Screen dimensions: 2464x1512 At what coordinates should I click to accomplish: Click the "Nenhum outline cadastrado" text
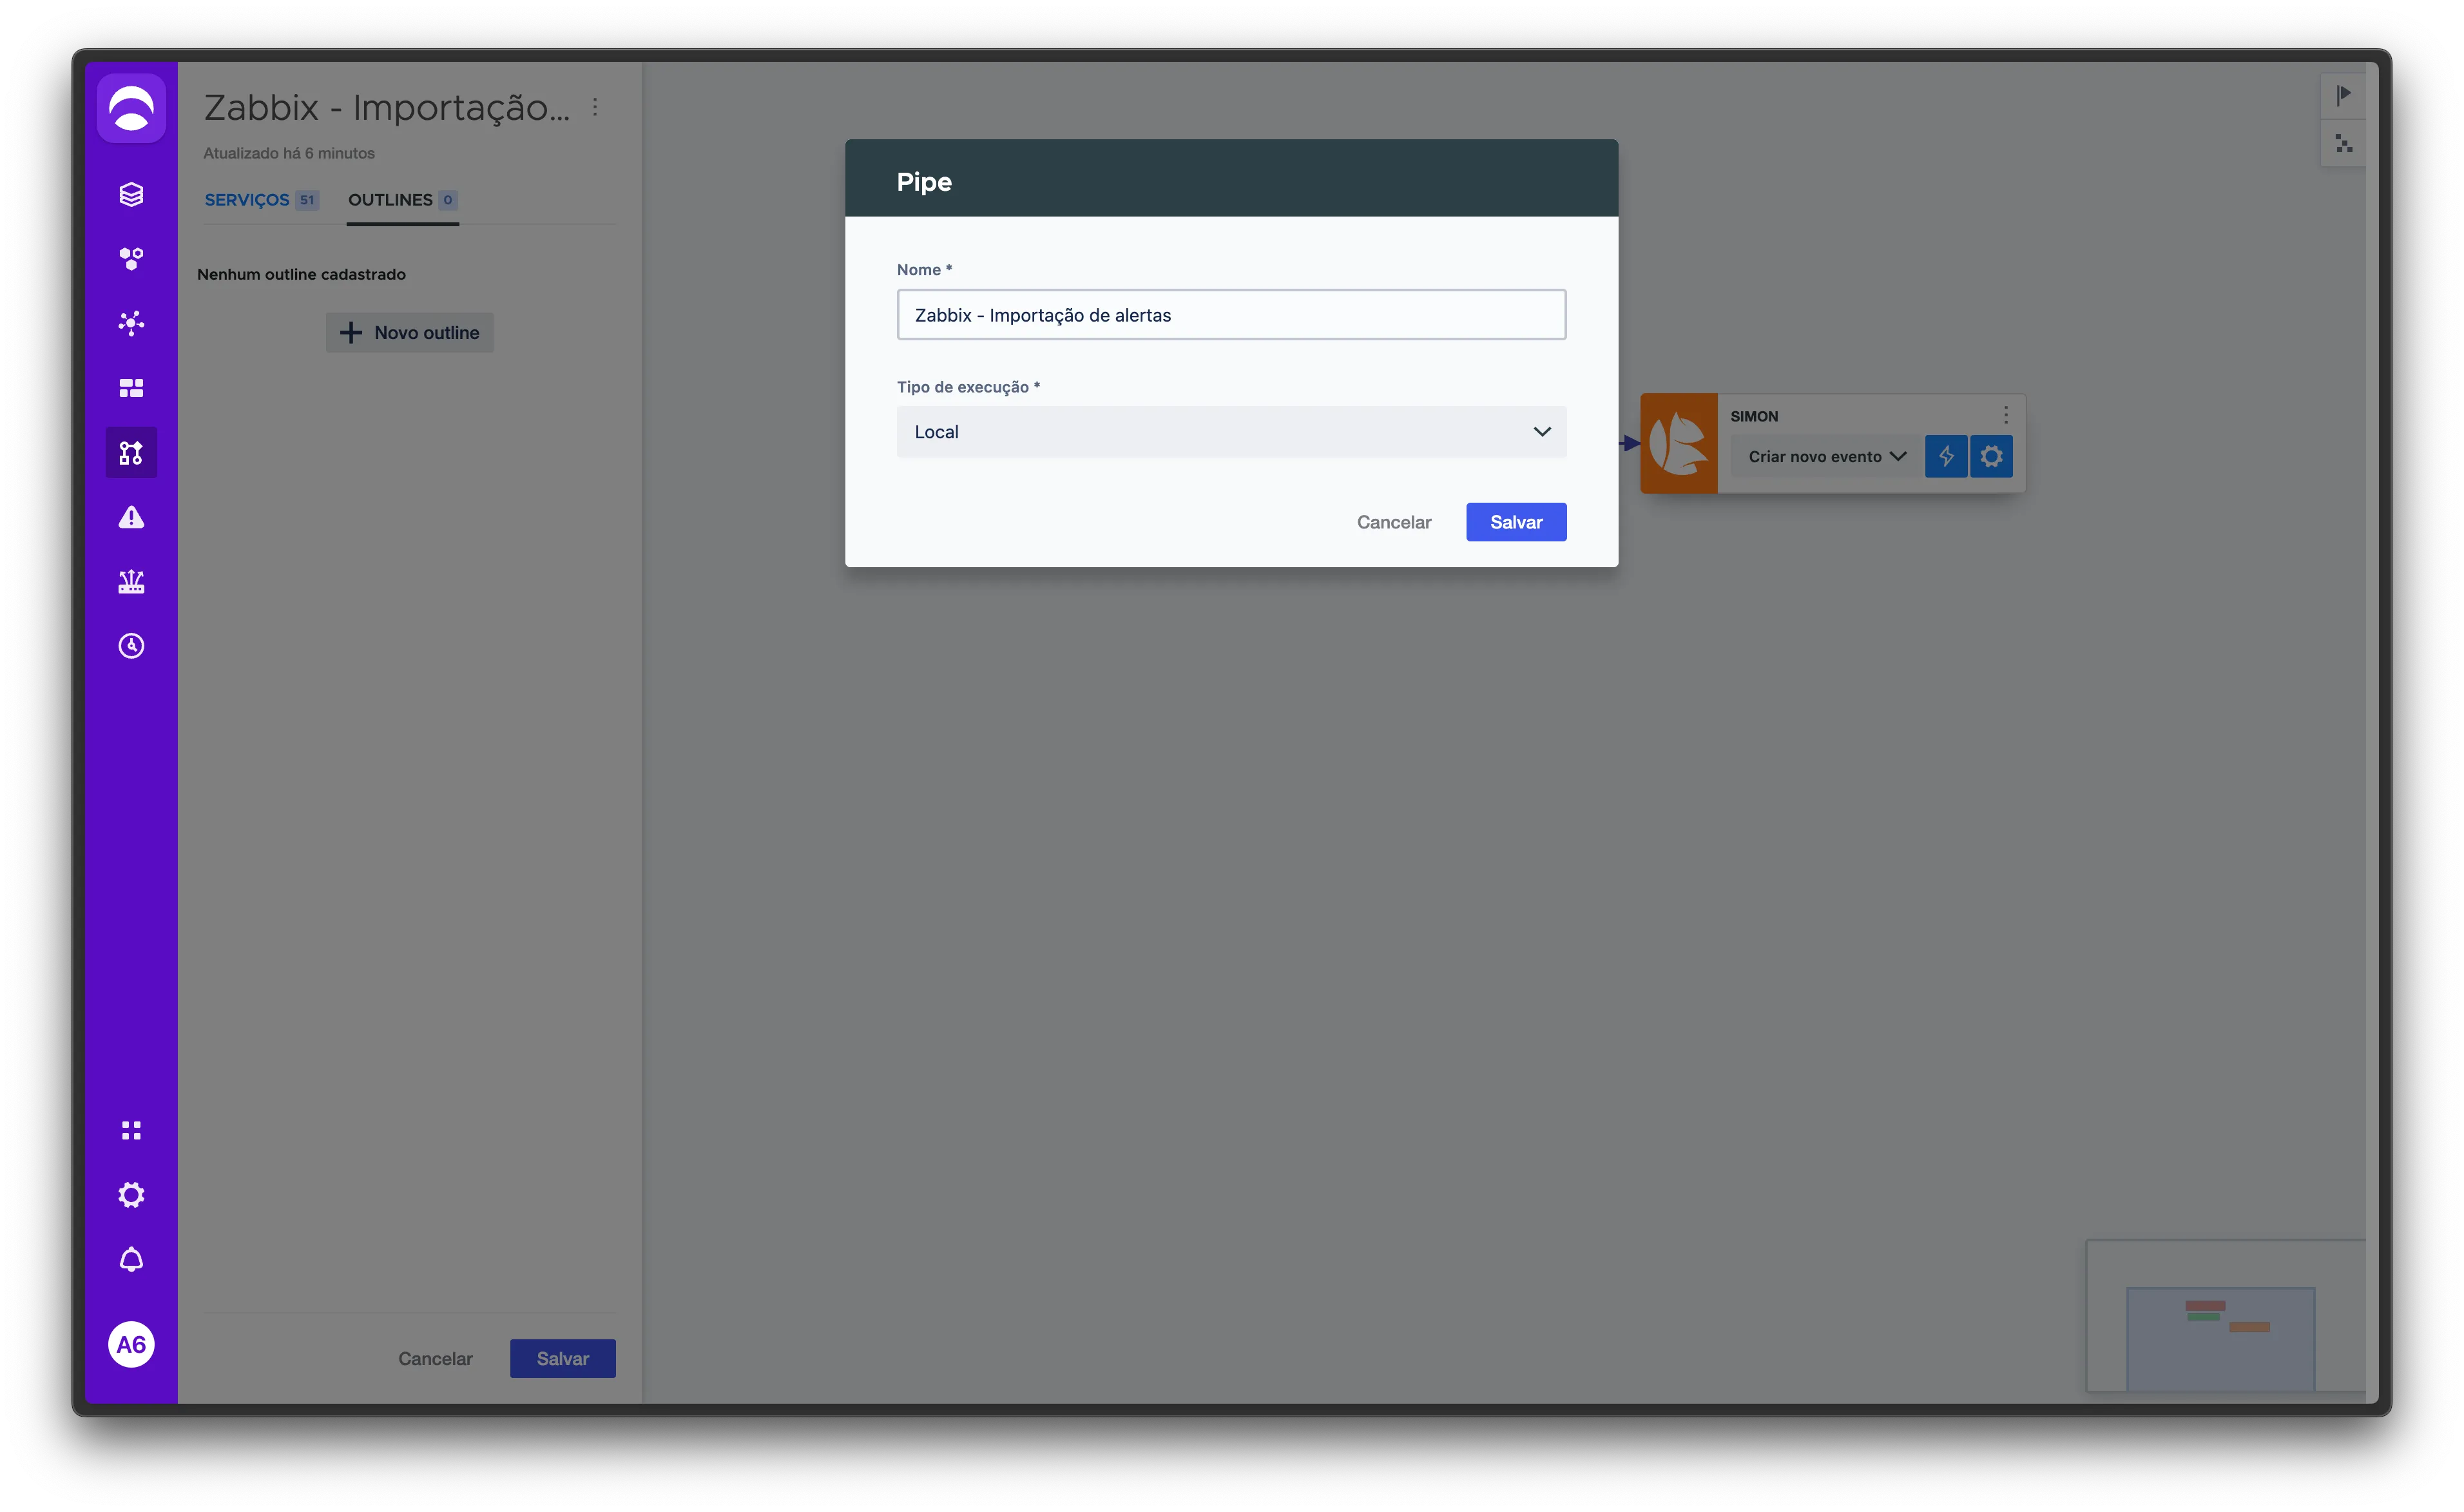(301, 274)
